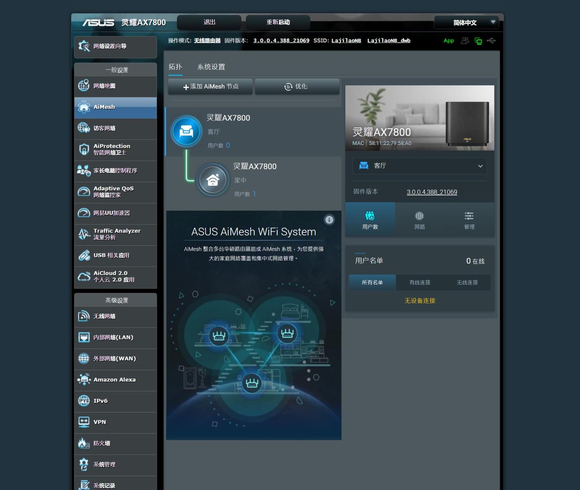Screen dimensions: 580x490
Task: Click the 客厅 node user count 0
Action: [228, 145]
